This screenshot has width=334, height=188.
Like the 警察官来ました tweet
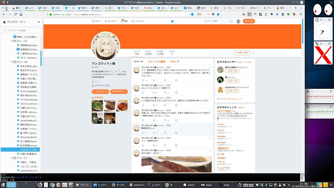click(x=165, y=133)
